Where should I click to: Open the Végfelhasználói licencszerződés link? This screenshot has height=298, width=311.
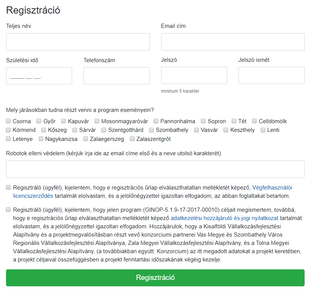[x=272, y=187]
